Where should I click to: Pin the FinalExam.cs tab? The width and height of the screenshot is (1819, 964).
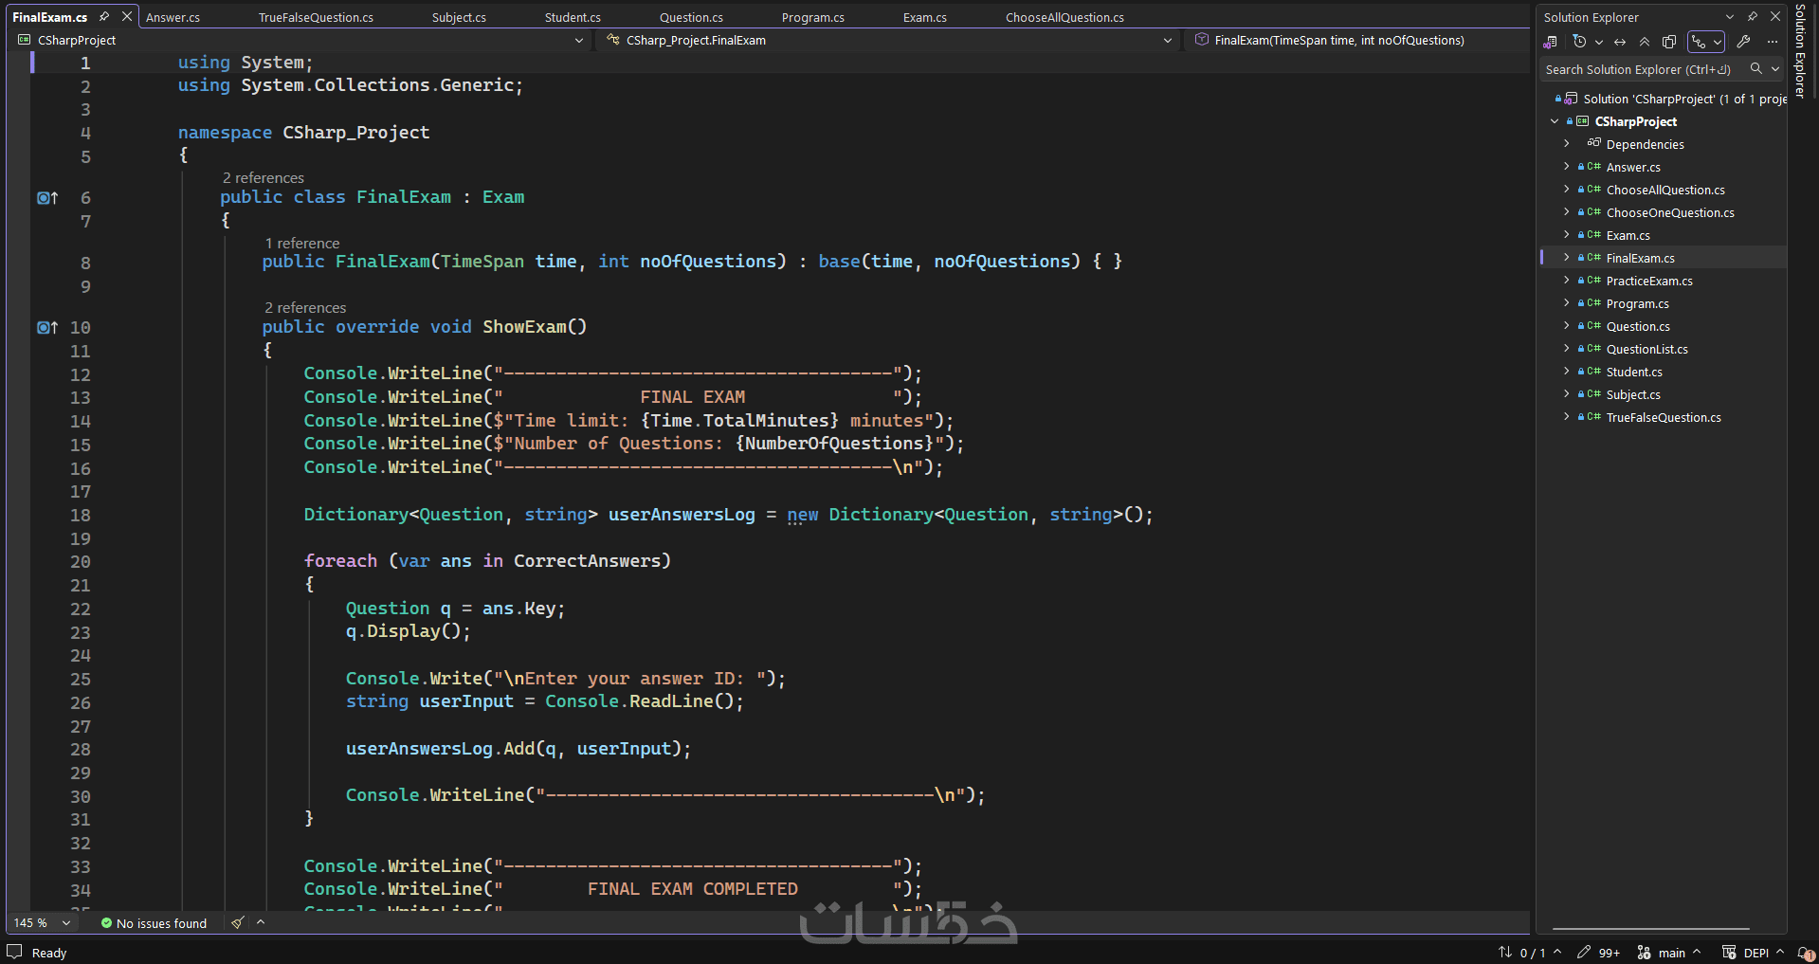104,16
